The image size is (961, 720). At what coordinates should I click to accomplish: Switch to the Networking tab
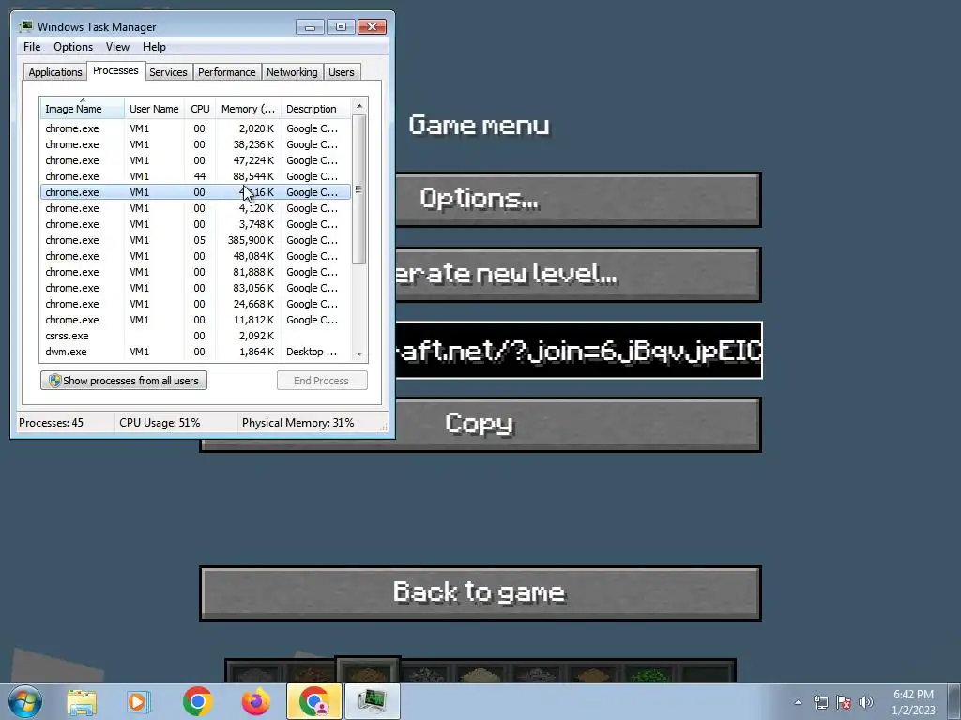pos(293,72)
